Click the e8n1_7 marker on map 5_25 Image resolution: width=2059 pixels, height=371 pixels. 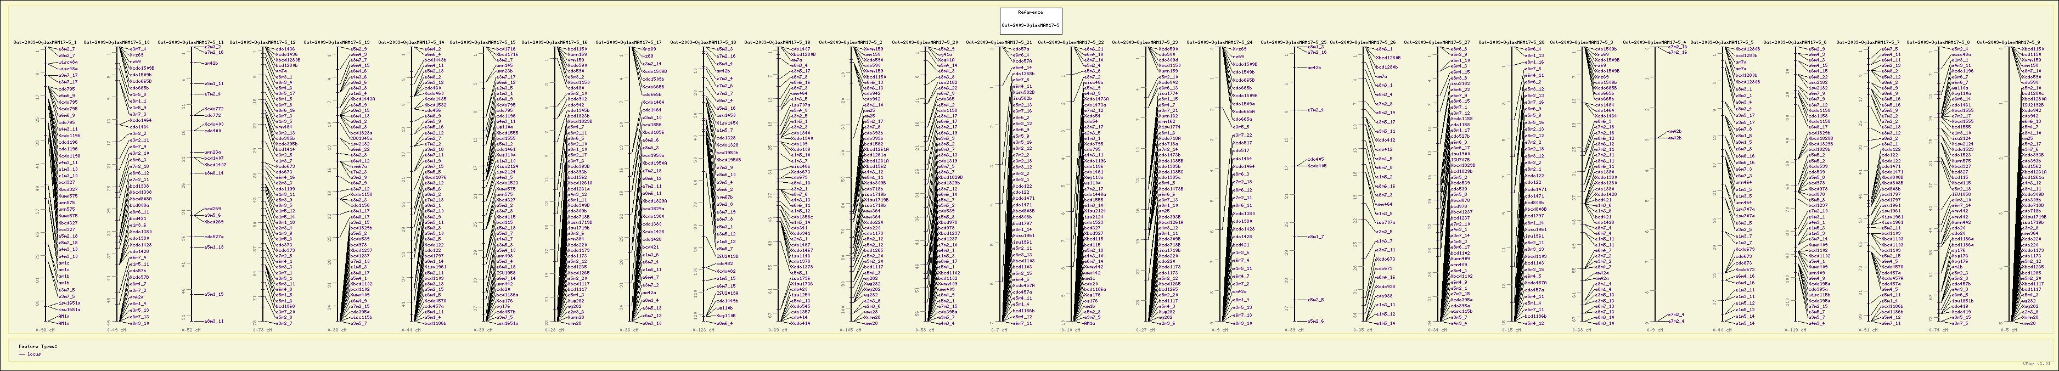(1315, 237)
